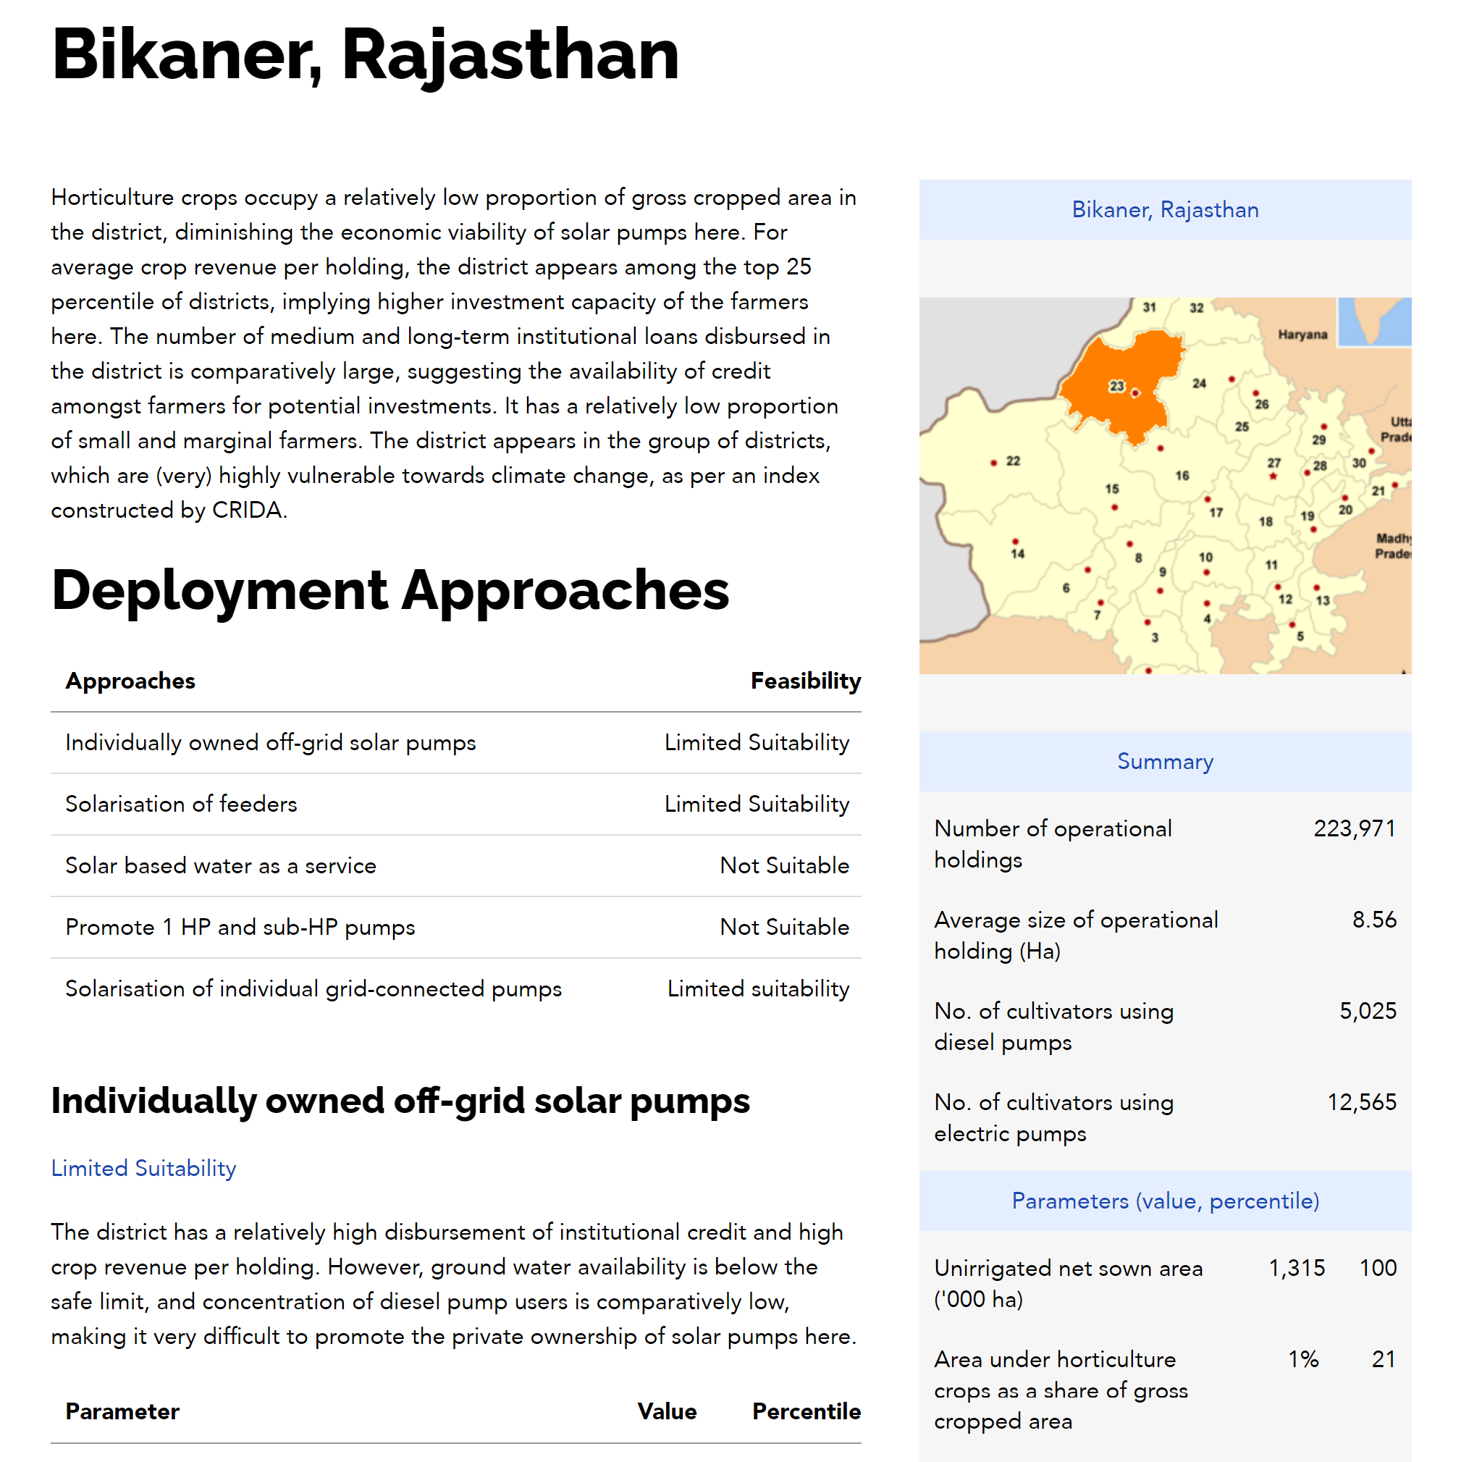This screenshot has width=1461, height=1462.
Task: Select 'Solarisation of individual grid-connected pumps' row
Action: pyautogui.click(x=455, y=988)
